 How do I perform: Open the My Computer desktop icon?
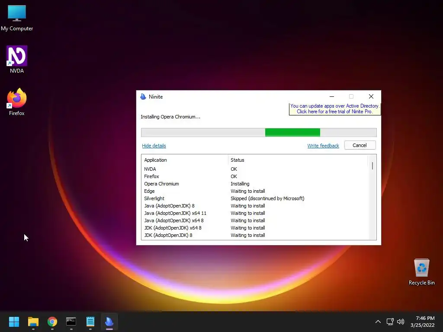(17, 18)
